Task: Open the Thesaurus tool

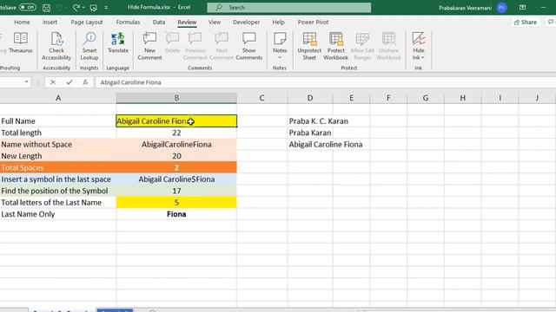Action: [21, 43]
